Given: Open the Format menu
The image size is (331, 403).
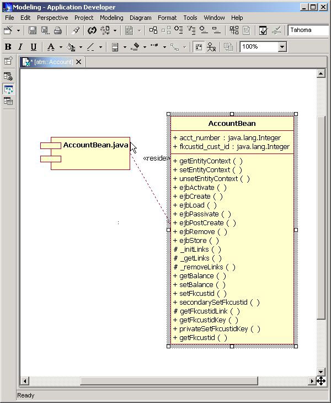Looking at the screenshot, I should point(167,18).
